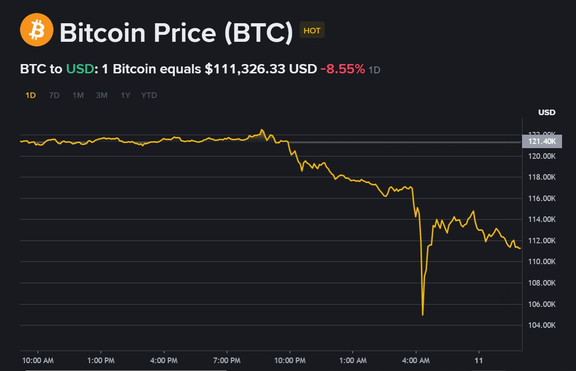This screenshot has width=576, height=371.
Task: Switch to the YTD time range tab
Action: click(x=148, y=95)
